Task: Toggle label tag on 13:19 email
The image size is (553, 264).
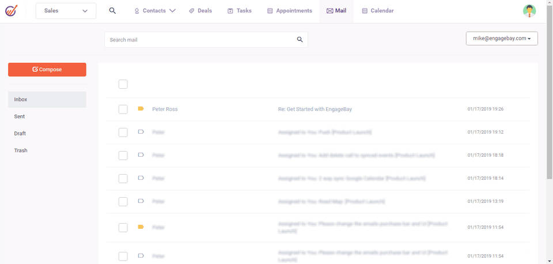Action: [x=141, y=201]
